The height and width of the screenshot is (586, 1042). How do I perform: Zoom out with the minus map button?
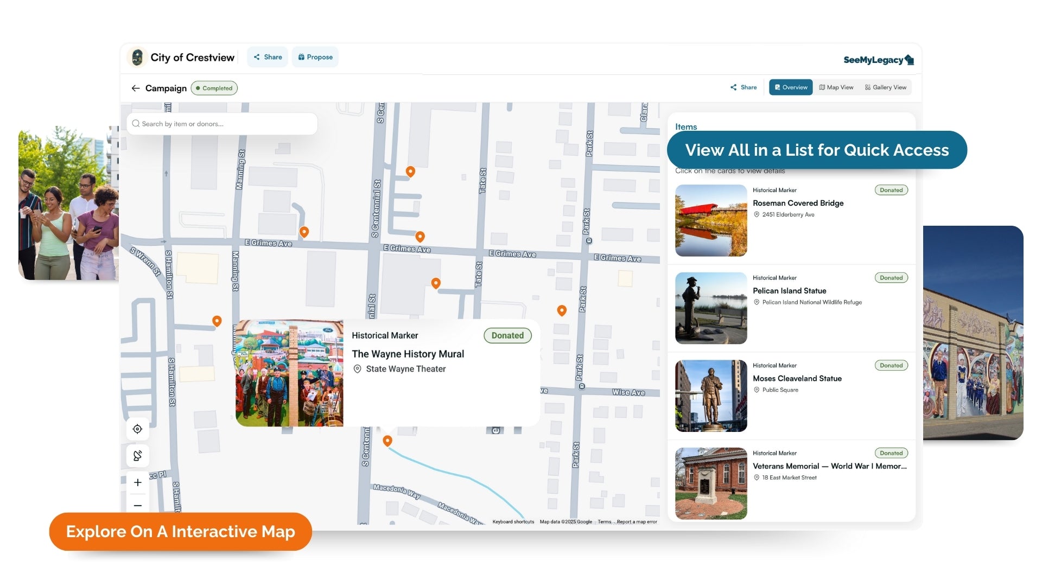pyautogui.click(x=138, y=505)
